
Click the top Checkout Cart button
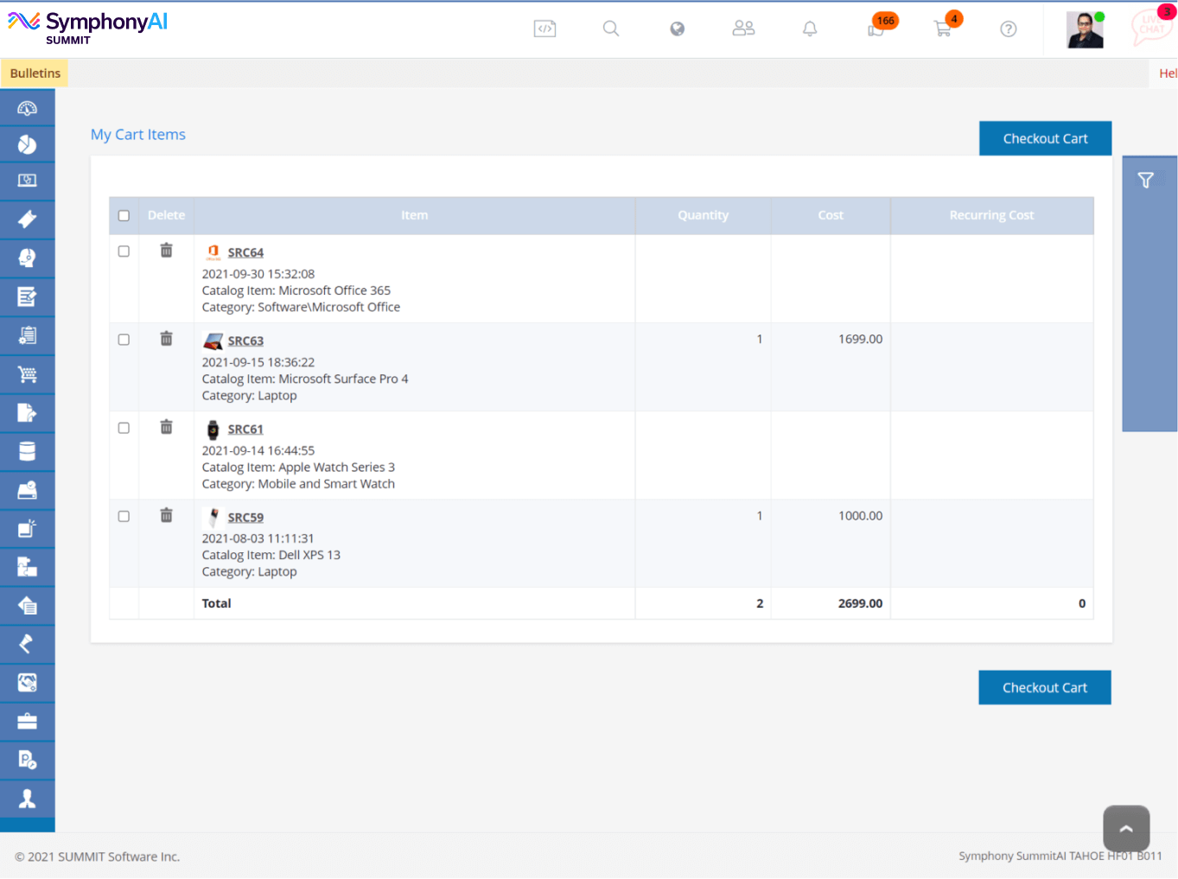pos(1045,138)
